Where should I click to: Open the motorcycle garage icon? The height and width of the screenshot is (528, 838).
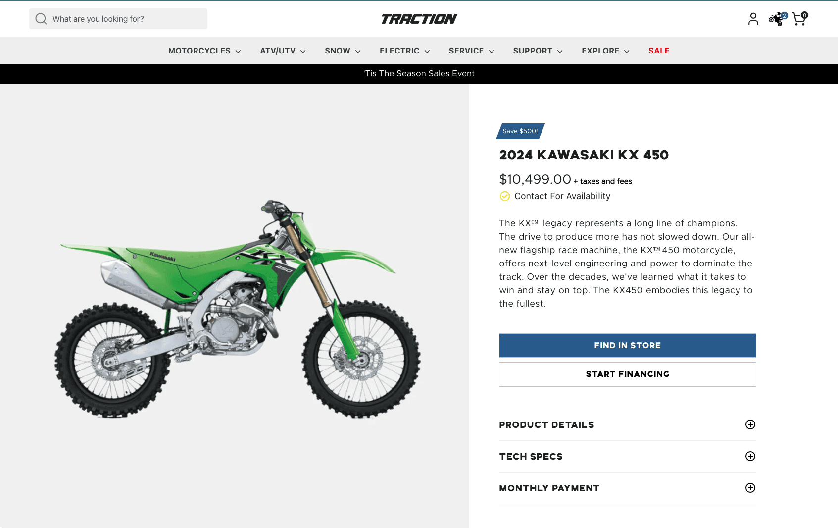pyautogui.click(x=777, y=19)
